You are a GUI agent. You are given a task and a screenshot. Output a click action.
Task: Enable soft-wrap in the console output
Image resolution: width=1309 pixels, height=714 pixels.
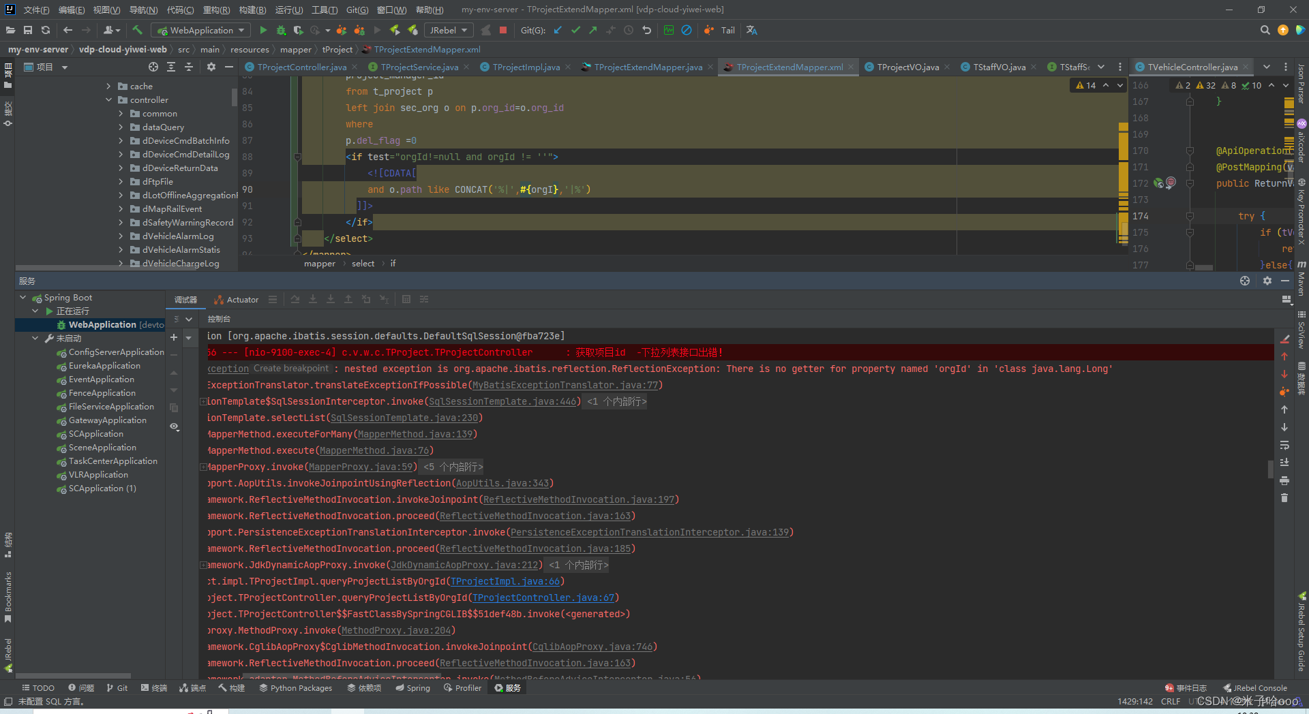[x=1285, y=446]
